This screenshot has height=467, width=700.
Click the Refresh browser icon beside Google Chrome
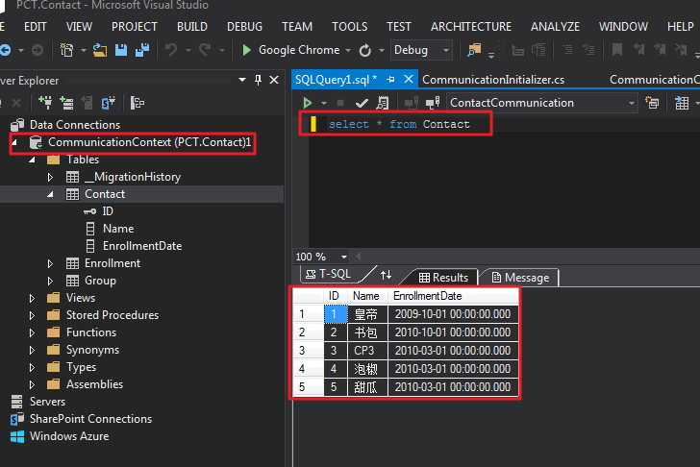[x=365, y=50]
